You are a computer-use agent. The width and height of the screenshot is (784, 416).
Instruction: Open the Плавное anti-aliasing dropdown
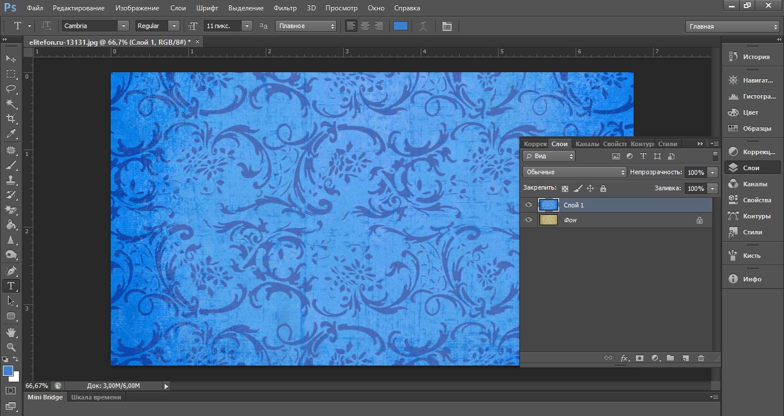(306, 26)
